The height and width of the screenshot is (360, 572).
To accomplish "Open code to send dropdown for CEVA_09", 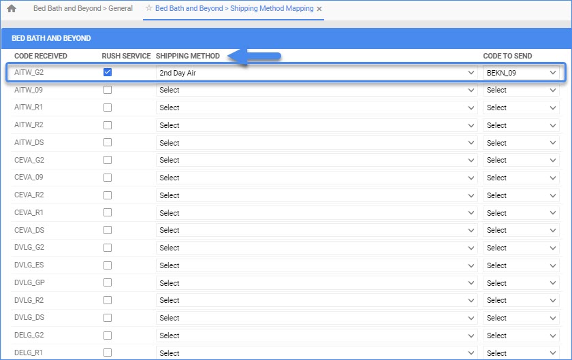I will click(521, 178).
